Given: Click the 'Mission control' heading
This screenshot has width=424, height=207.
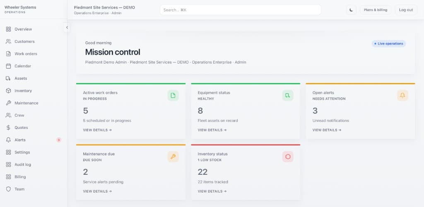Looking at the screenshot, I should click(x=113, y=52).
